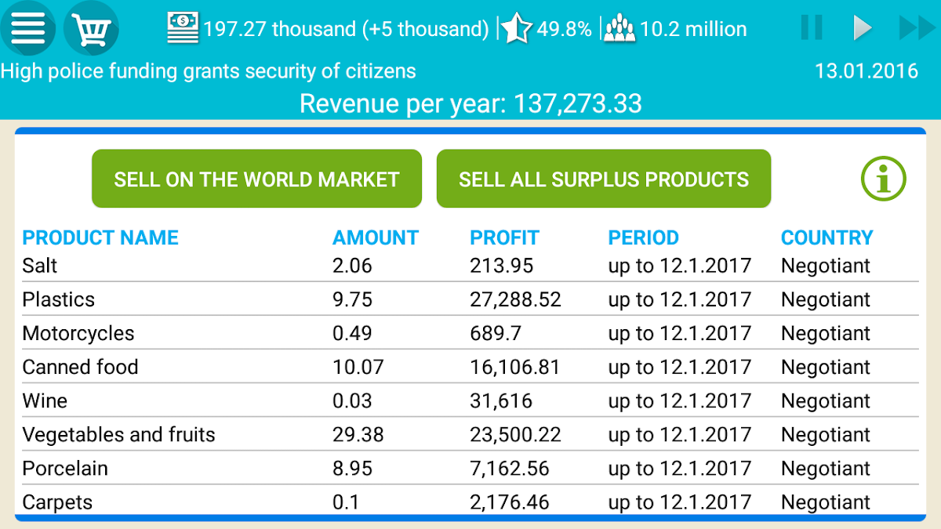The width and height of the screenshot is (941, 529).
Task: Tap the population people icon
Action: click(619, 29)
